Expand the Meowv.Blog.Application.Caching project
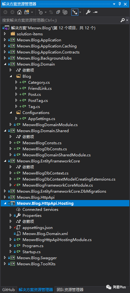This screenshot has width=130, height=293. (x=5, y=46)
